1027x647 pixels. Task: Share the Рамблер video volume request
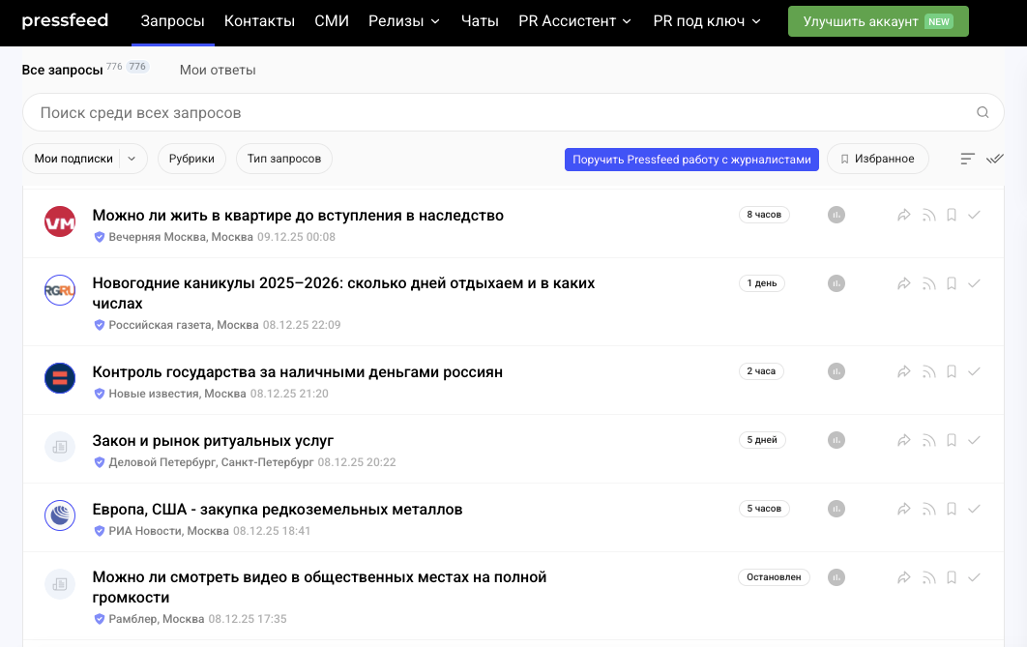coord(904,576)
